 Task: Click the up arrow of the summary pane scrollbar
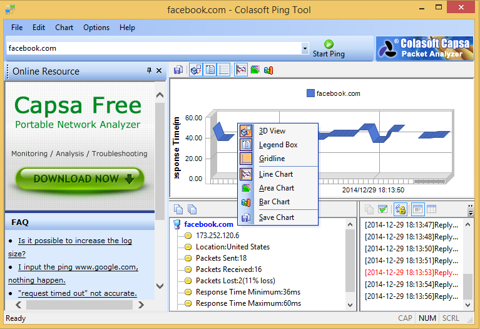tap(350, 225)
